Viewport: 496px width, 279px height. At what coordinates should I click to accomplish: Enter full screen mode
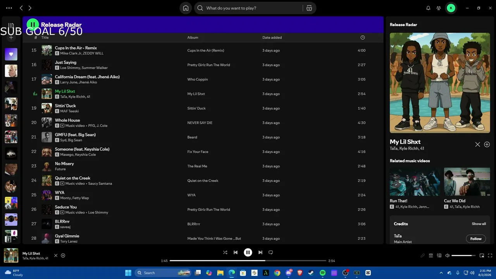[x=490, y=256]
